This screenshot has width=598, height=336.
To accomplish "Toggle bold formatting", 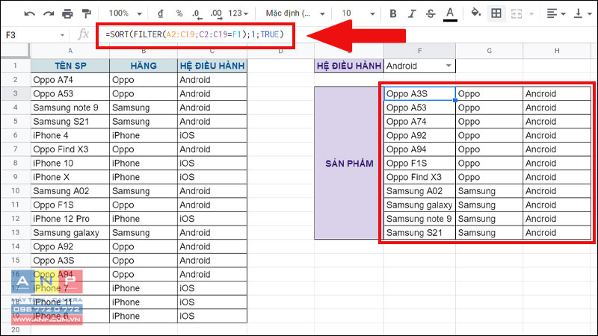I will [x=393, y=13].
